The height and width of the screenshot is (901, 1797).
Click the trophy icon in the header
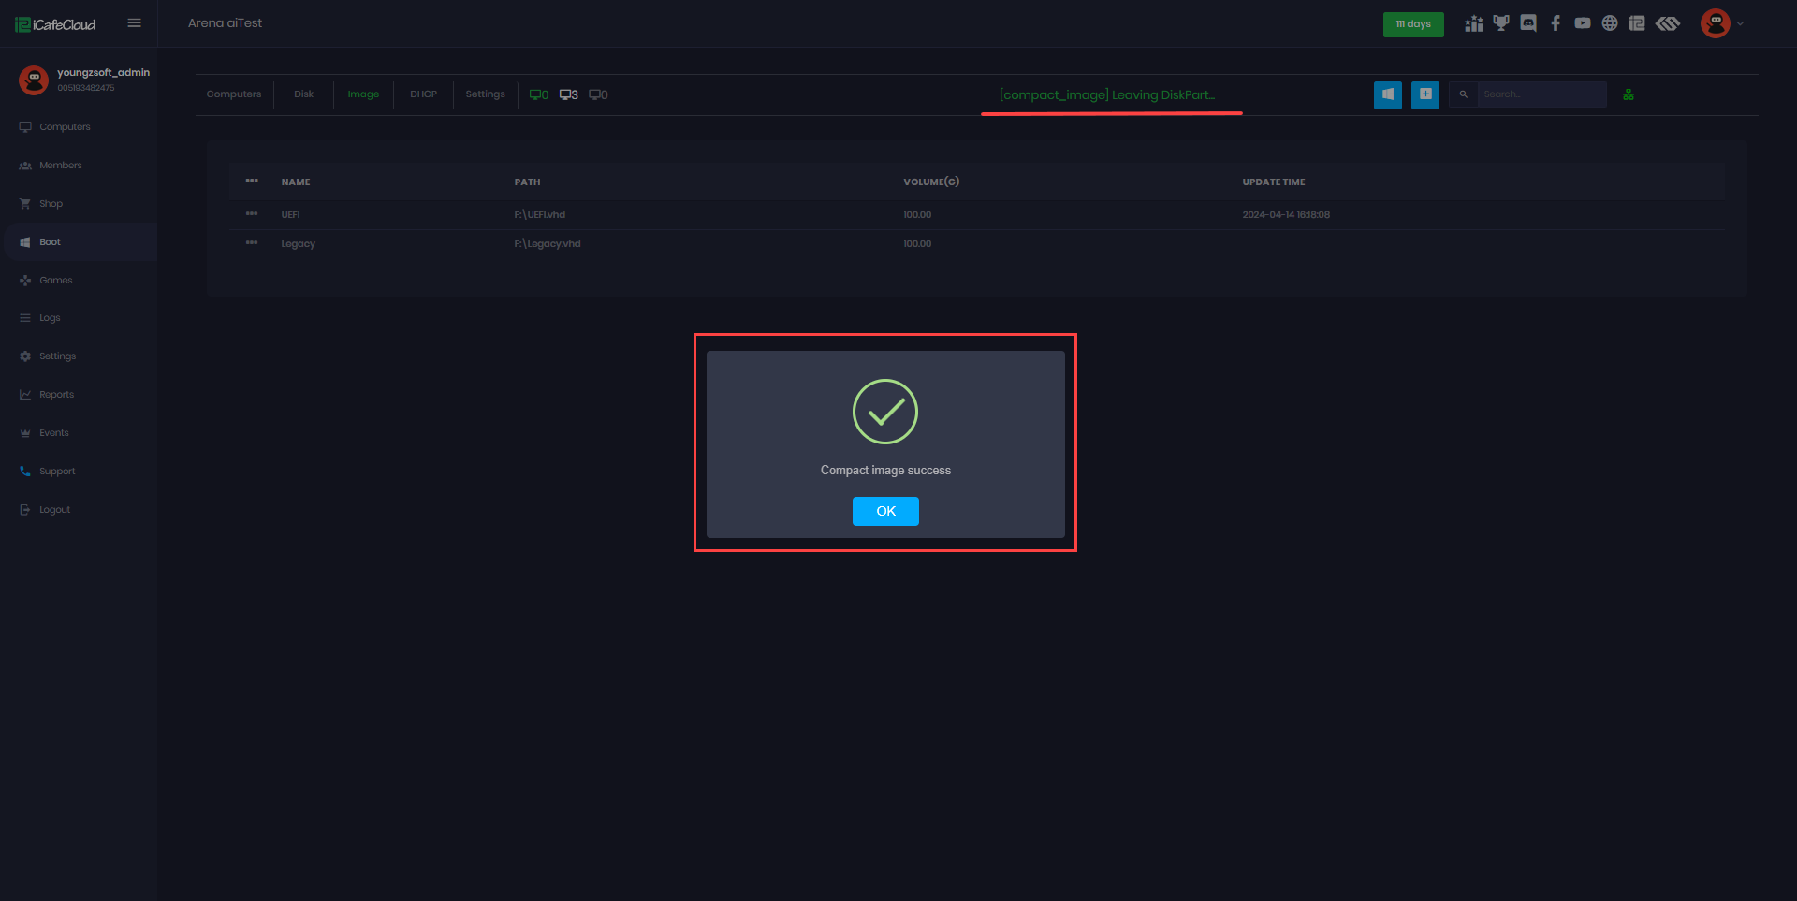click(1502, 22)
